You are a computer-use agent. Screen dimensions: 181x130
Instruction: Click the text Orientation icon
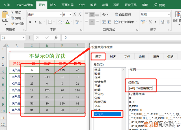(104, 14)
